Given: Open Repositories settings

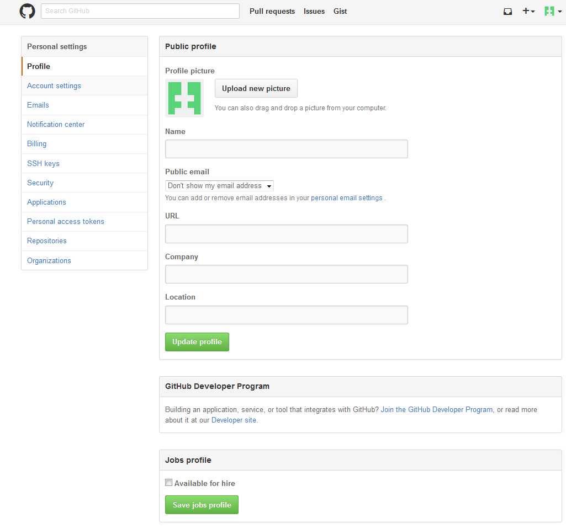Looking at the screenshot, I should [x=84, y=241].
